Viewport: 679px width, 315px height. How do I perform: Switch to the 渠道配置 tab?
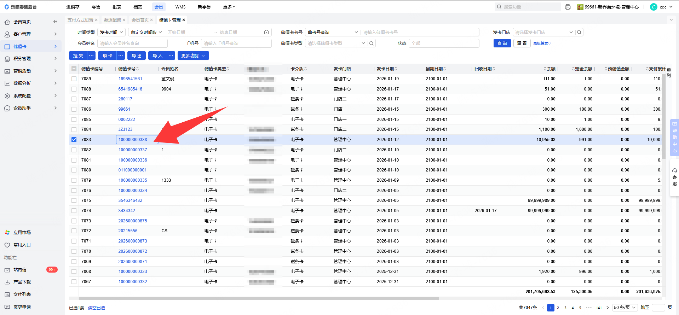112,20
